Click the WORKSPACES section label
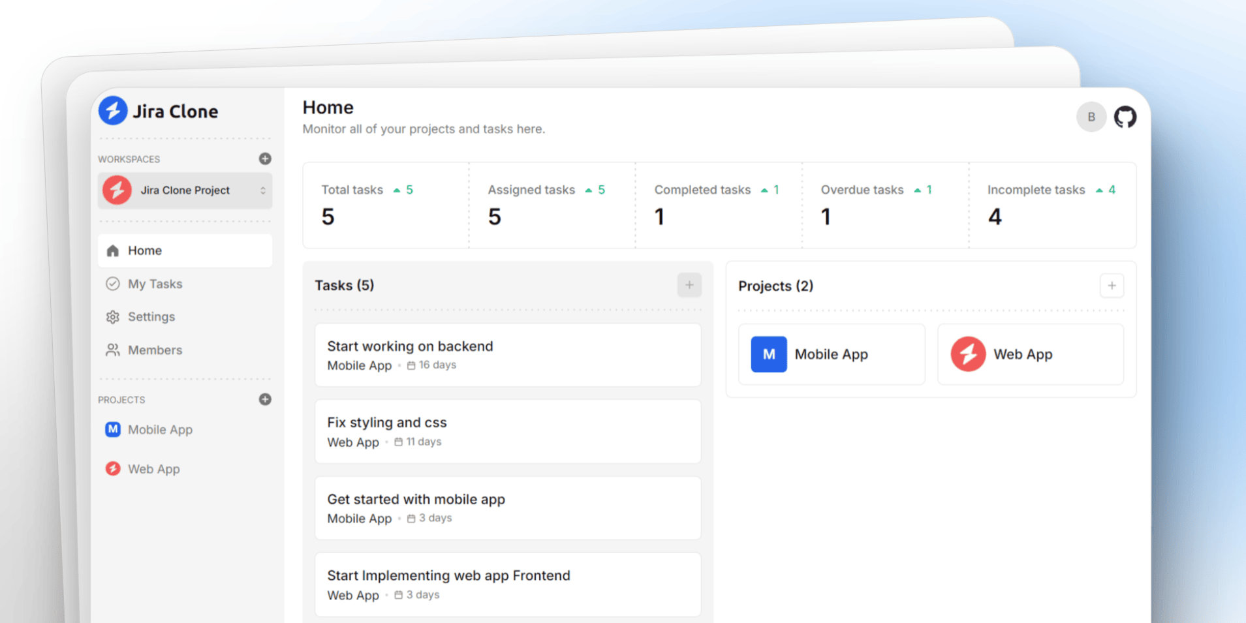The width and height of the screenshot is (1246, 623). [129, 159]
